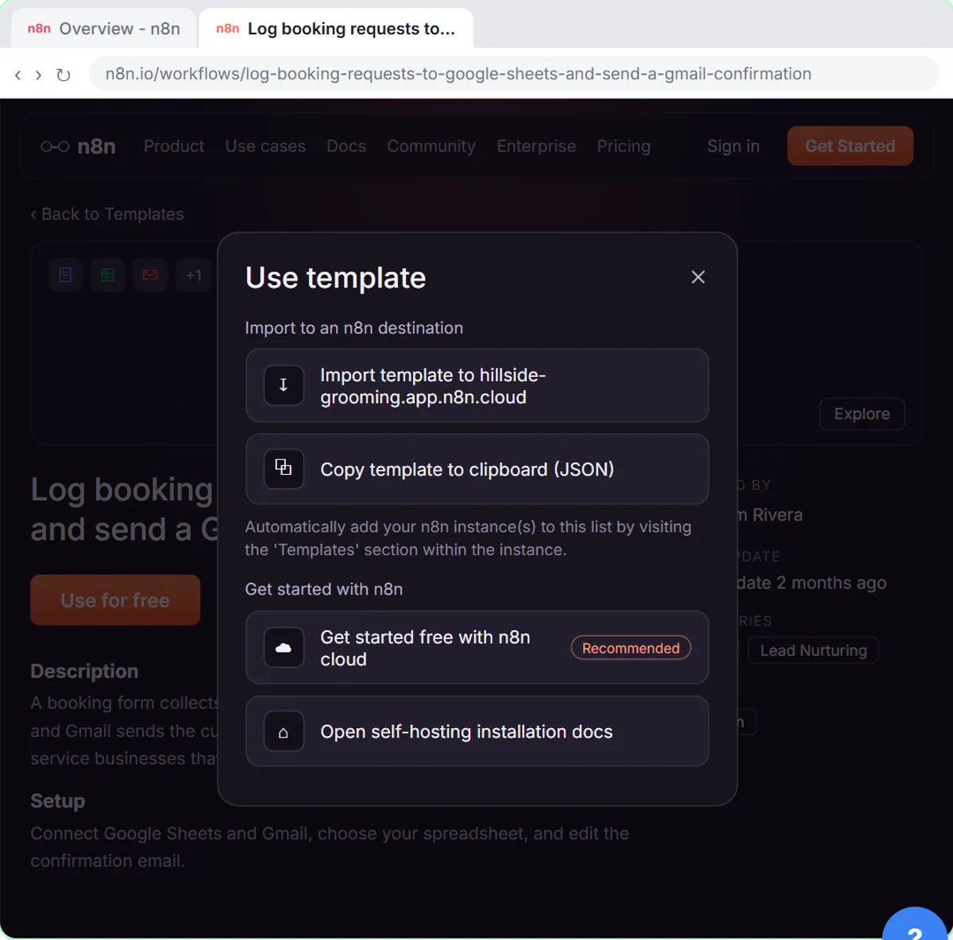This screenshot has width=953, height=940.
Task: Click the Description heading
Action: coord(84,671)
